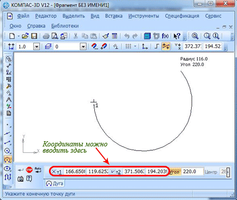Open print preview from the toolbar

click(x=55, y=36)
